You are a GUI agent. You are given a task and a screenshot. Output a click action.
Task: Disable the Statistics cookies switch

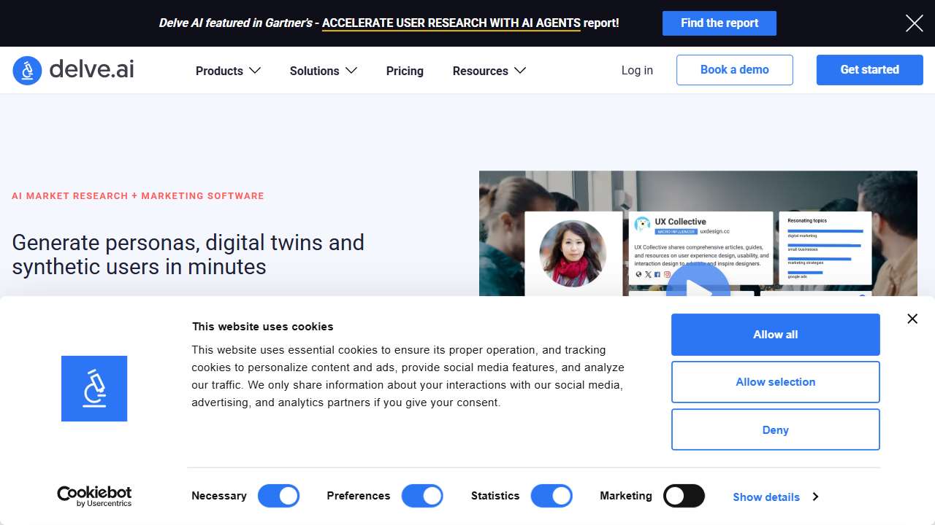point(552,496)
